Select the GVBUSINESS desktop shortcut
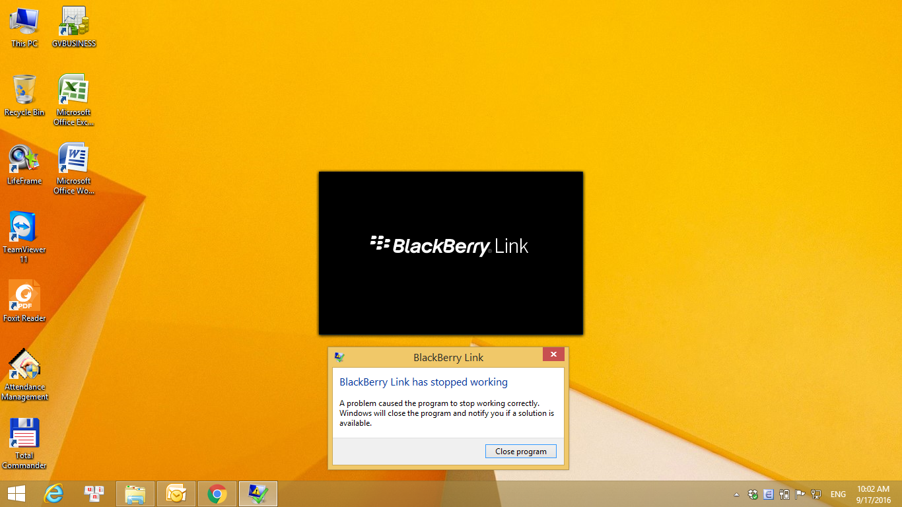The image size is (902, 507). (x=74, y=27)
